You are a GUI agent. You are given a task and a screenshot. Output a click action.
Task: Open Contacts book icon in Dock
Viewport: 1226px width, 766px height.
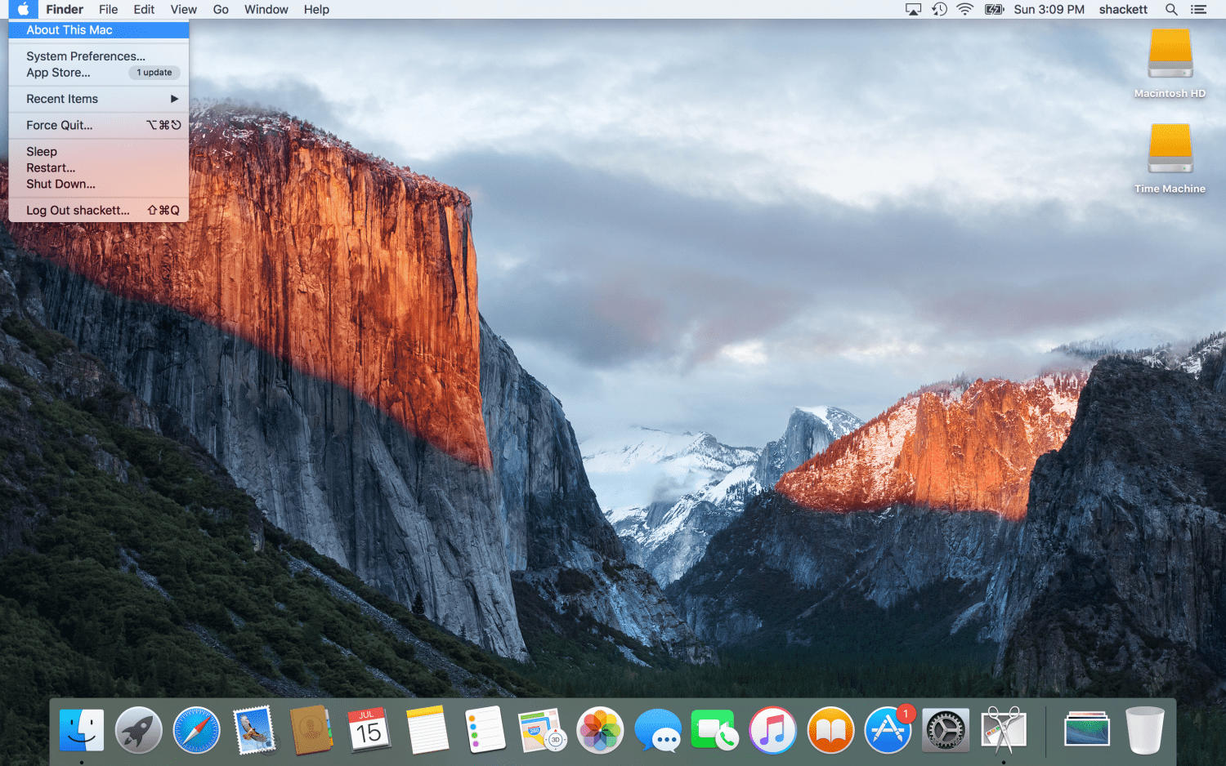pos(311,730)
